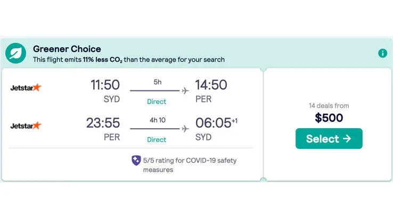The height and width of the screenshot is (218, 393).
Task: Open the 14 deals from text
Action: (x=329, y=106)
